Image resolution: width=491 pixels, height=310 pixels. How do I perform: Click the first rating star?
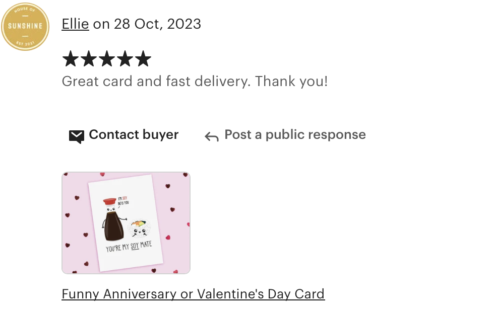(71, 58)
